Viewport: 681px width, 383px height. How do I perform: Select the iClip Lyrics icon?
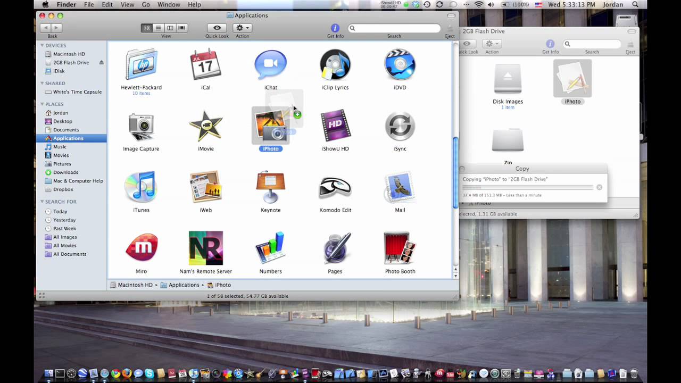pyautogui.click(x=335, y=64)
